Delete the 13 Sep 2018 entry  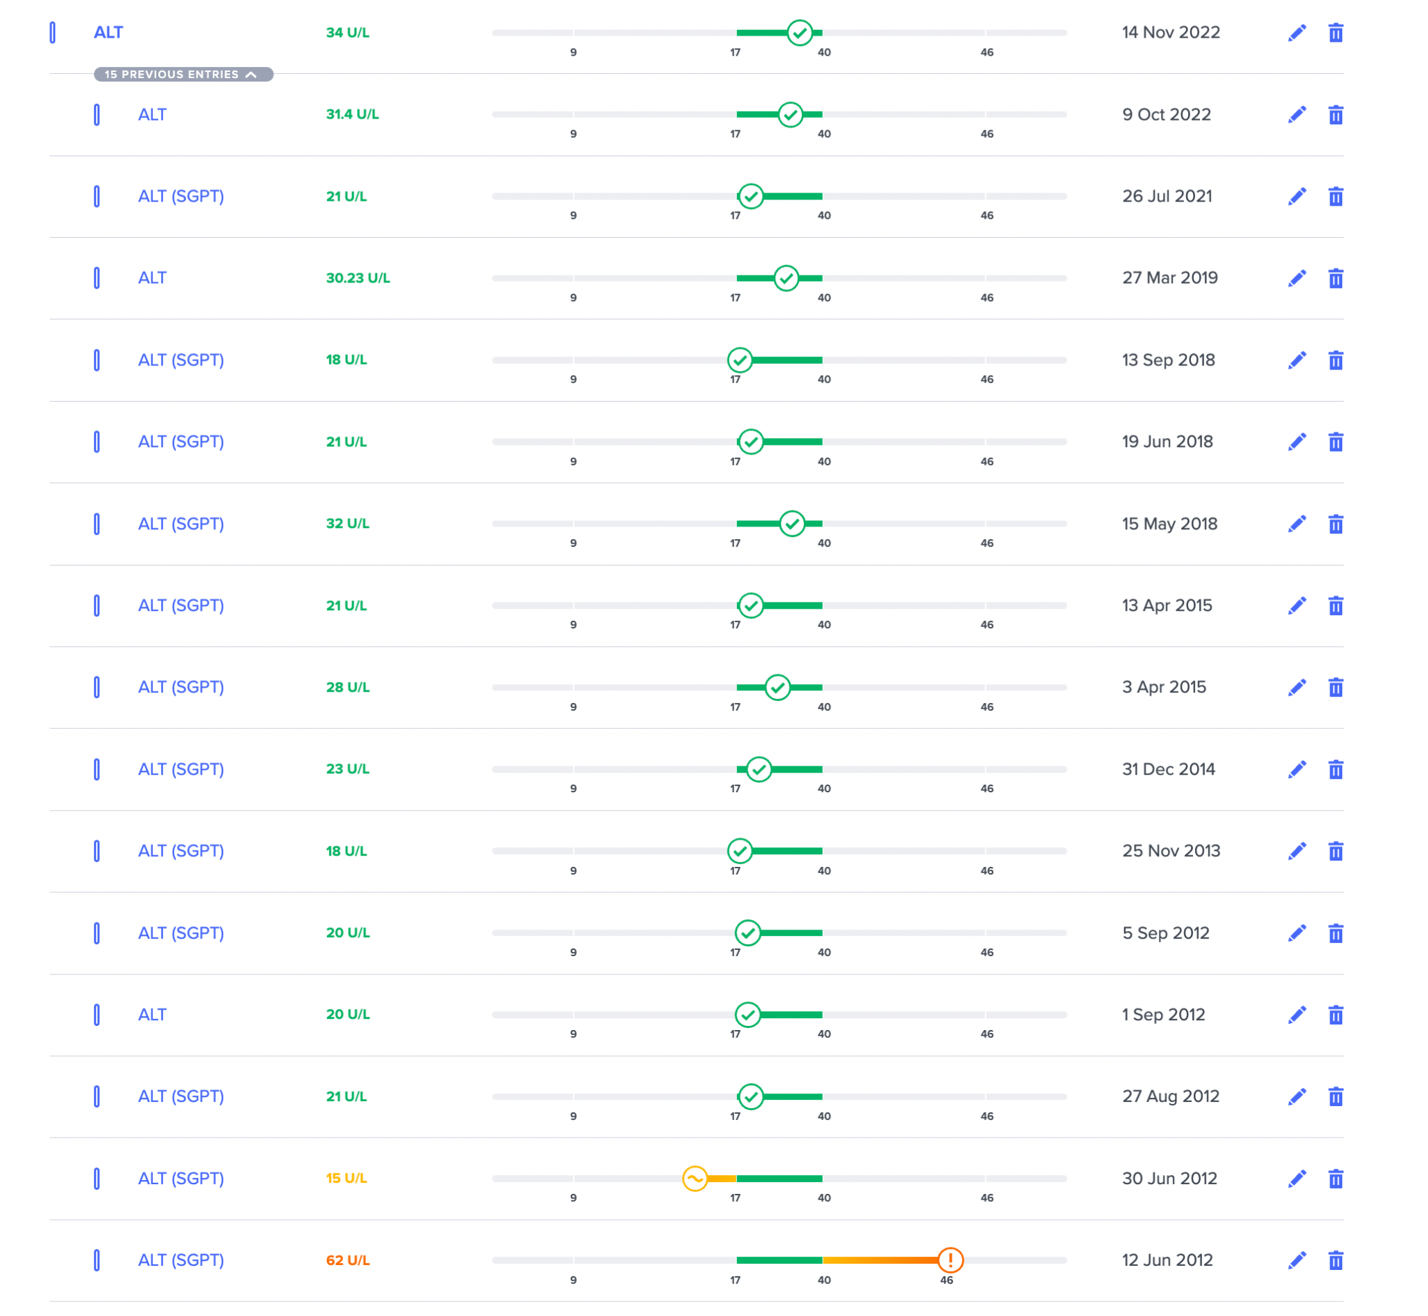(1335, 361)
